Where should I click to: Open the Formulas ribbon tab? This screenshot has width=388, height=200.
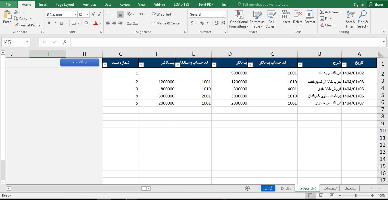point(89,4)
